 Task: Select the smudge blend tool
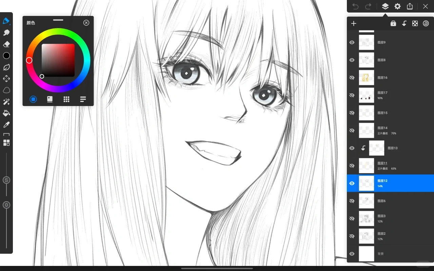pos(6,33)
